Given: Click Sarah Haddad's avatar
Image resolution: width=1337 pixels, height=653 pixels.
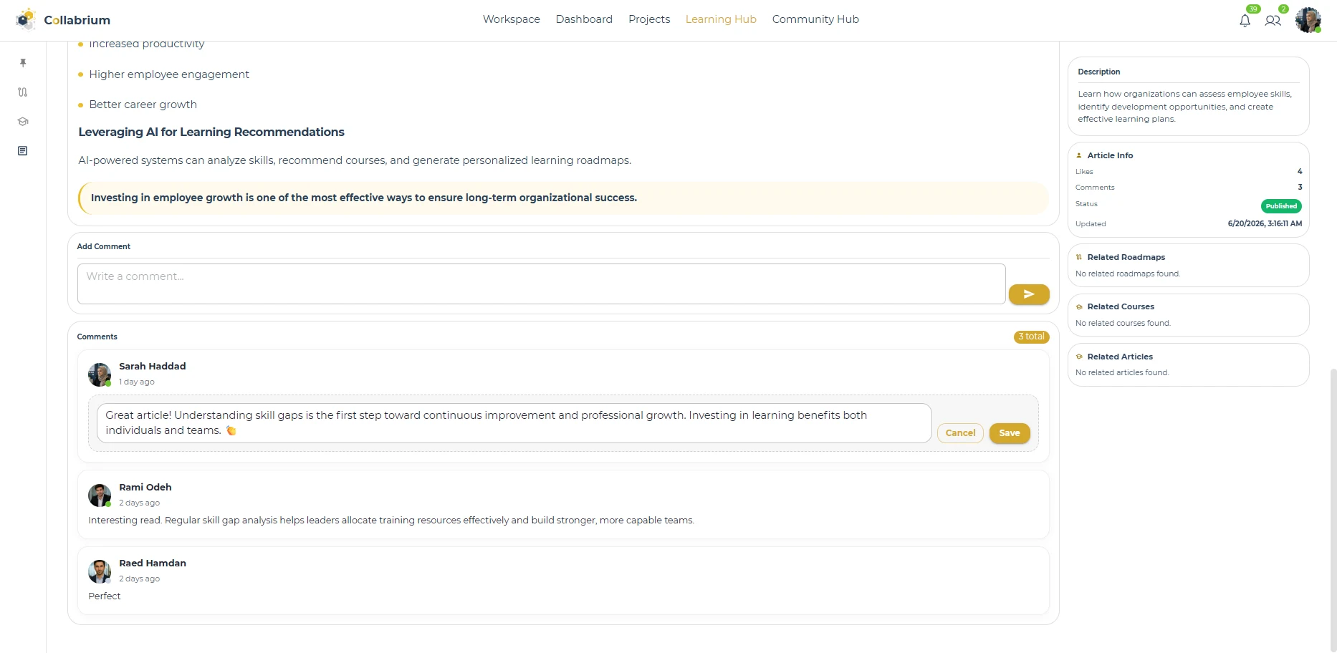Looking at the screenshot, I should click(x=100, y=374).
